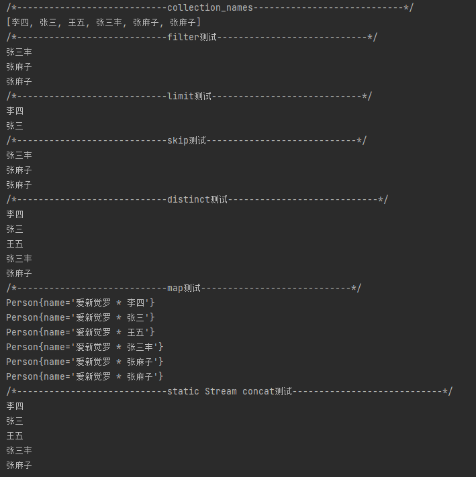Select the Person line containing 王五
This screenshot has height=477, width=476.
(81, 333)
